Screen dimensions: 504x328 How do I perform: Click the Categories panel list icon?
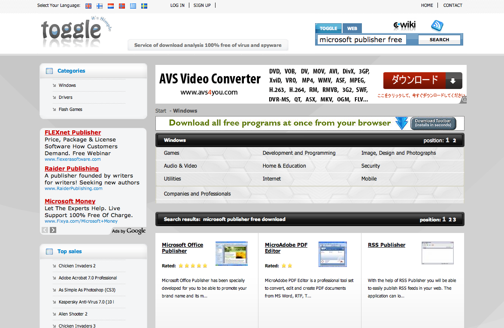[49, 71]
